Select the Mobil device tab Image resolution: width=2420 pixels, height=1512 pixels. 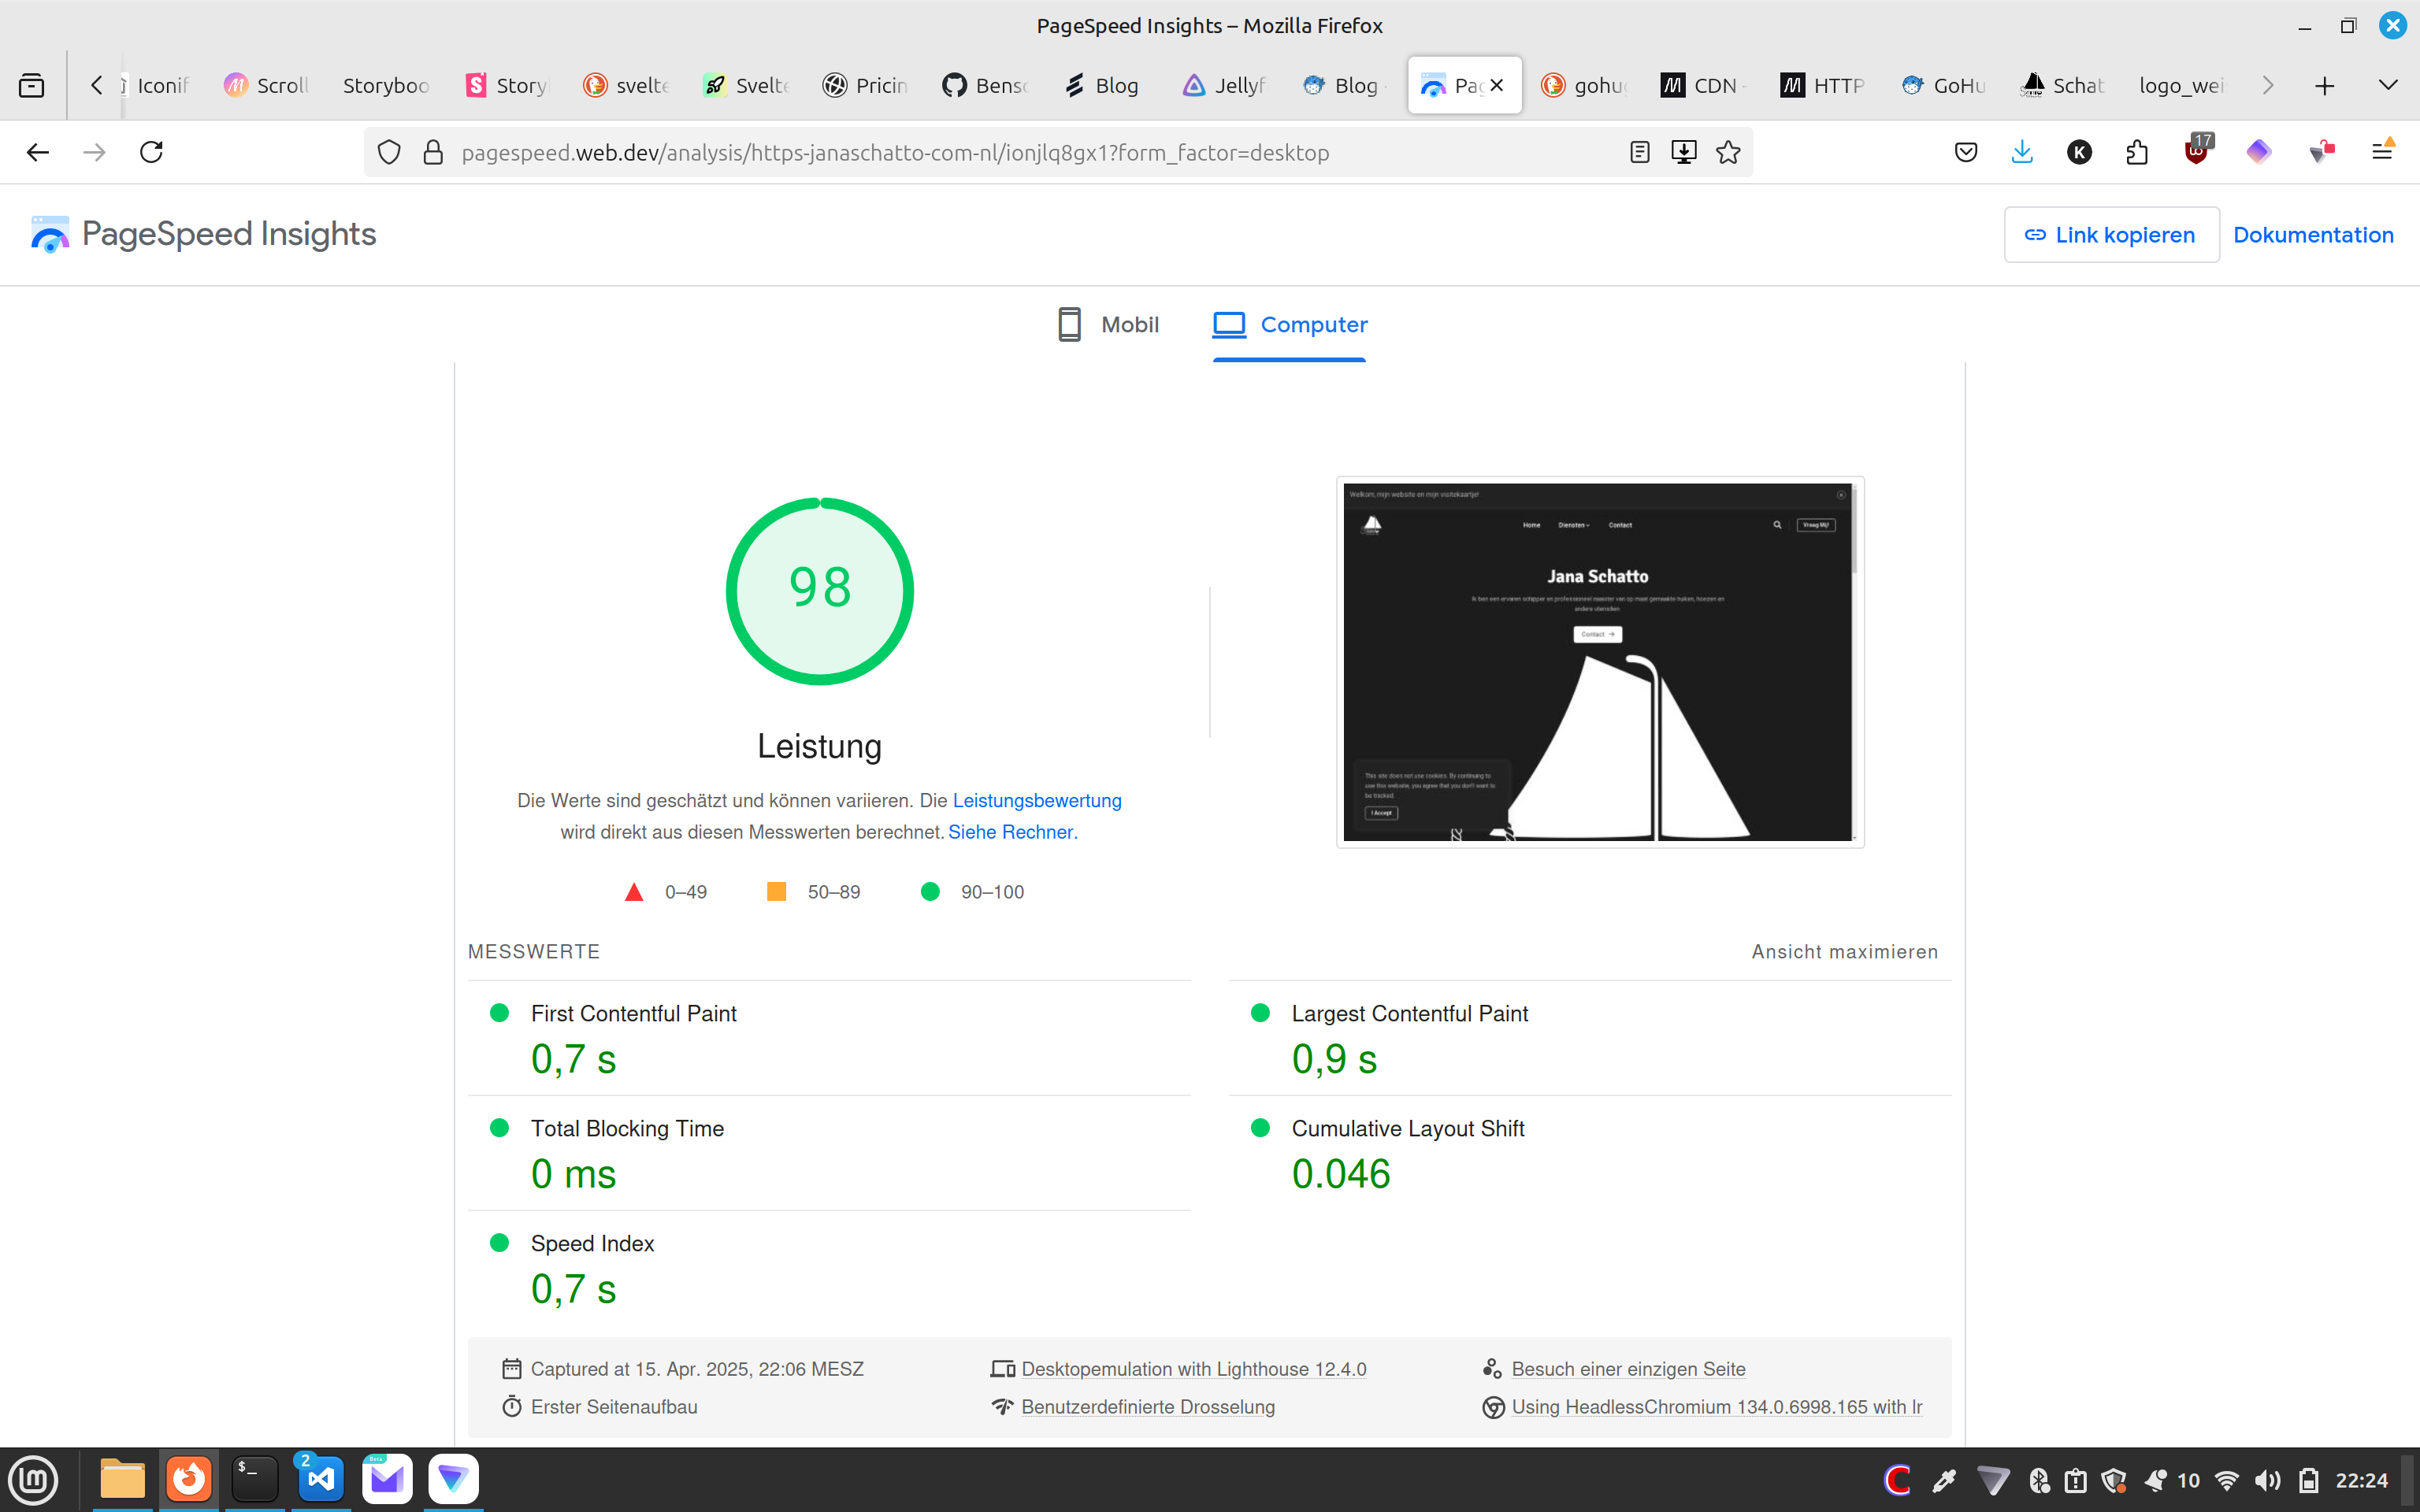click(1108, 325)
